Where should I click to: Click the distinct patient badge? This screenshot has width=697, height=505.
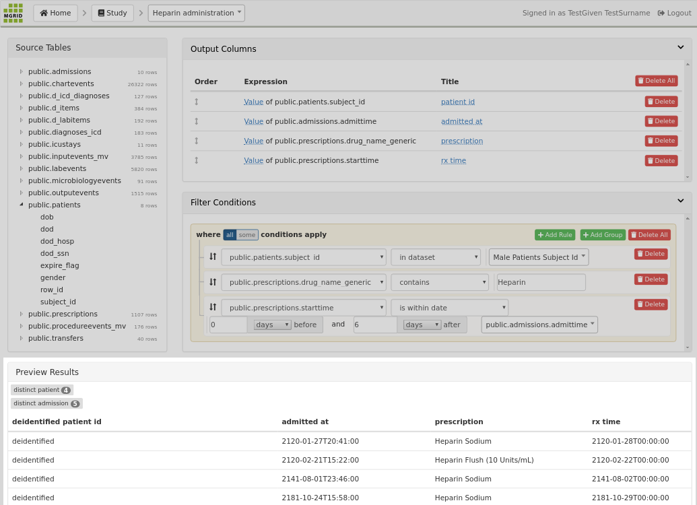pos(42,390)
